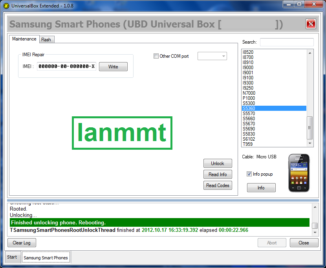
Task: Select model S6102 in the list
Action: pos(274,139)
